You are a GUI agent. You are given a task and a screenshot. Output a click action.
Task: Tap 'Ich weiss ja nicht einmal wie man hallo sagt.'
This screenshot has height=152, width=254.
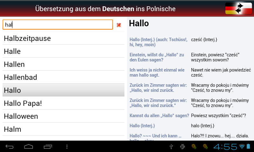point(157,73)
